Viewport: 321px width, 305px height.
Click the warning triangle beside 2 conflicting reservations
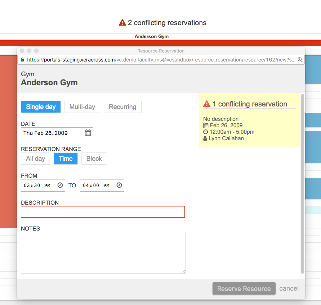click(x=122, y=23)
